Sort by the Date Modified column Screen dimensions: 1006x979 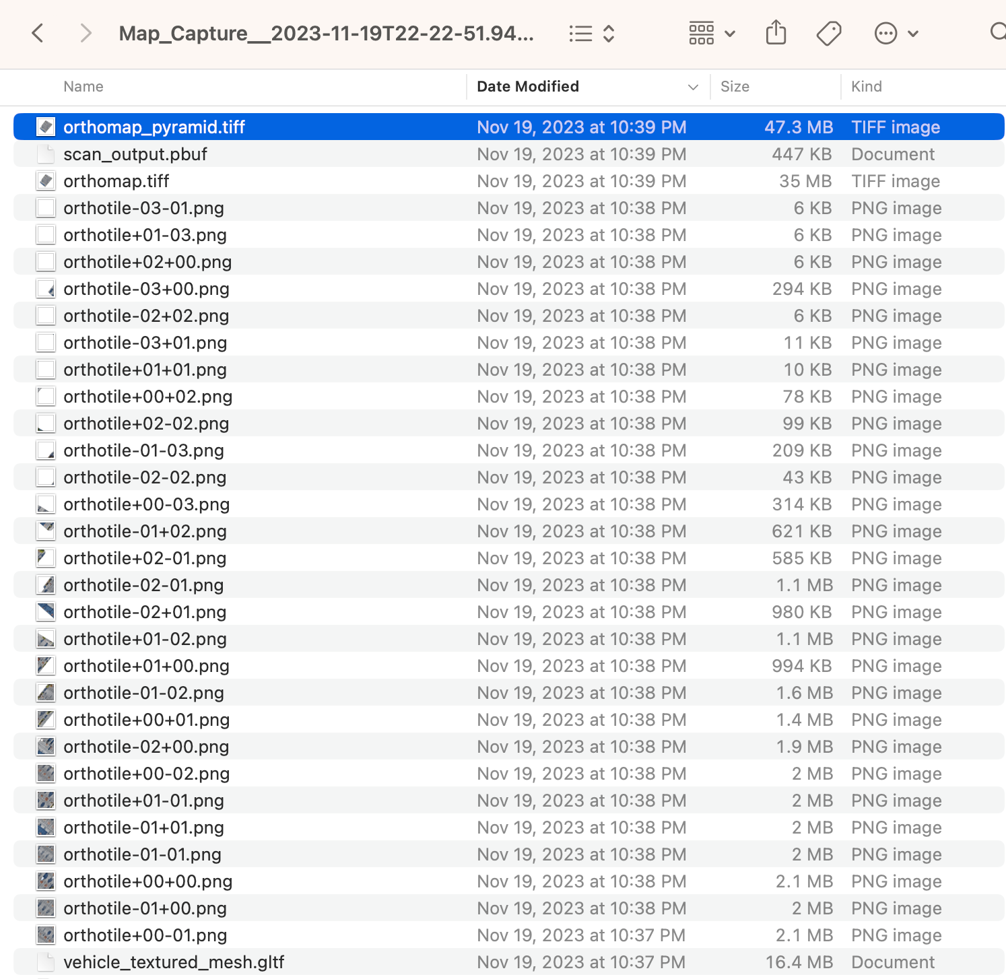[x=528, y=86]
